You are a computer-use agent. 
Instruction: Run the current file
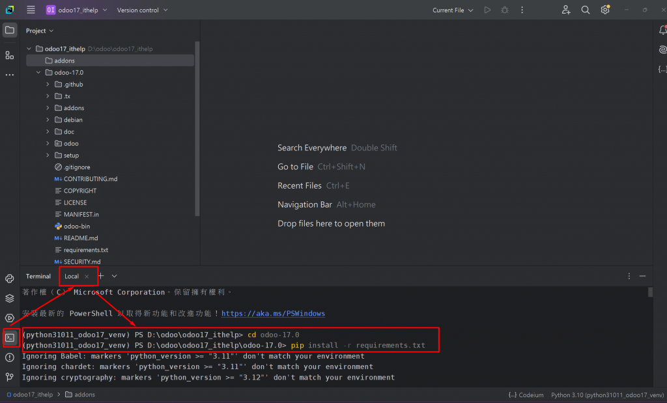[487, 10]
